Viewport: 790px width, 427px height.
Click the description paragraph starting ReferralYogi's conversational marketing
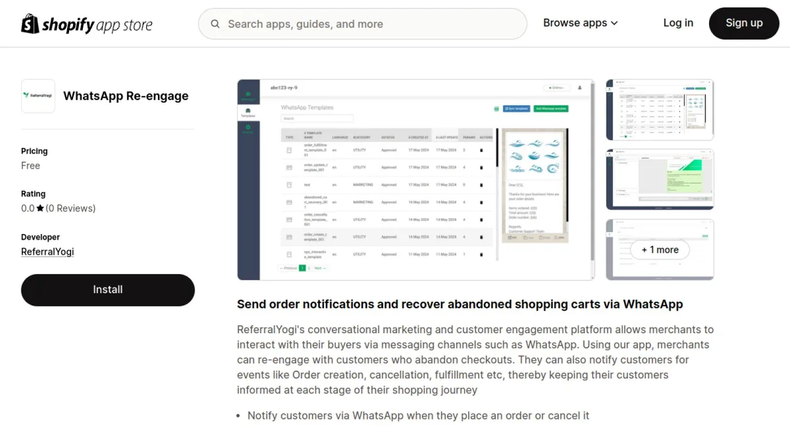tap(475, 360)
